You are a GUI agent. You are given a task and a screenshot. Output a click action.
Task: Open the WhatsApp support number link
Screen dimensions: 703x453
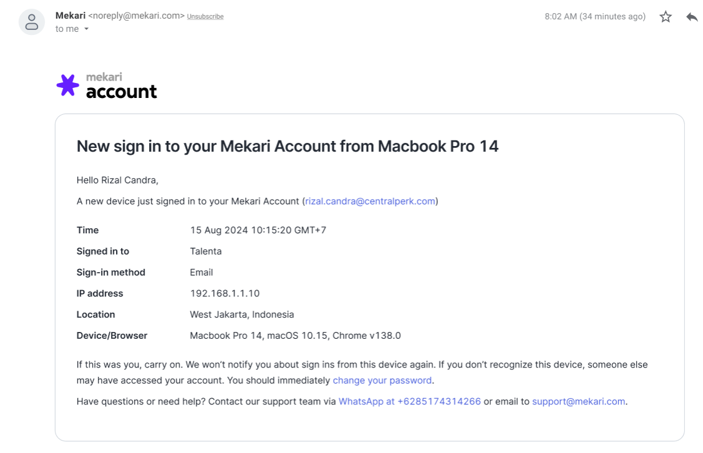point(409,401)
